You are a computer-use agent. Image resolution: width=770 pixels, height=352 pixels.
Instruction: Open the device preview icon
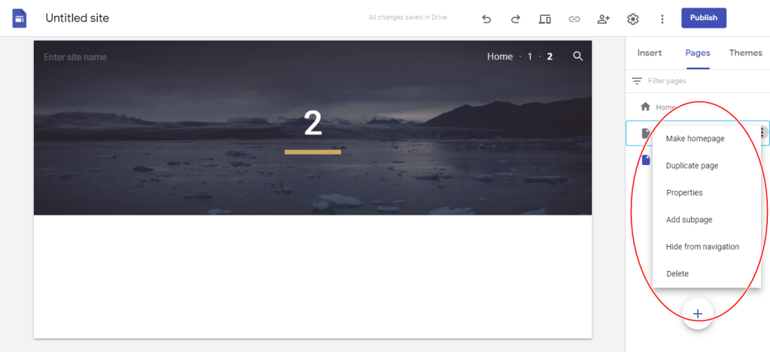(x=544, y=19)
